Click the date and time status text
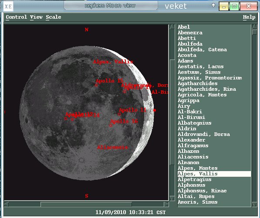 (x=131, y=212)
